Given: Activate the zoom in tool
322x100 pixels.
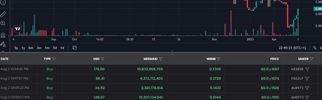Looking at the screenshot, I should [x=3, y=23].
